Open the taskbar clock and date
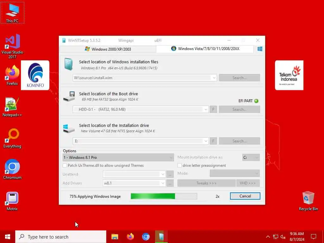The height and width of the screenshot is (243, 324). click(x=297, y=237)
